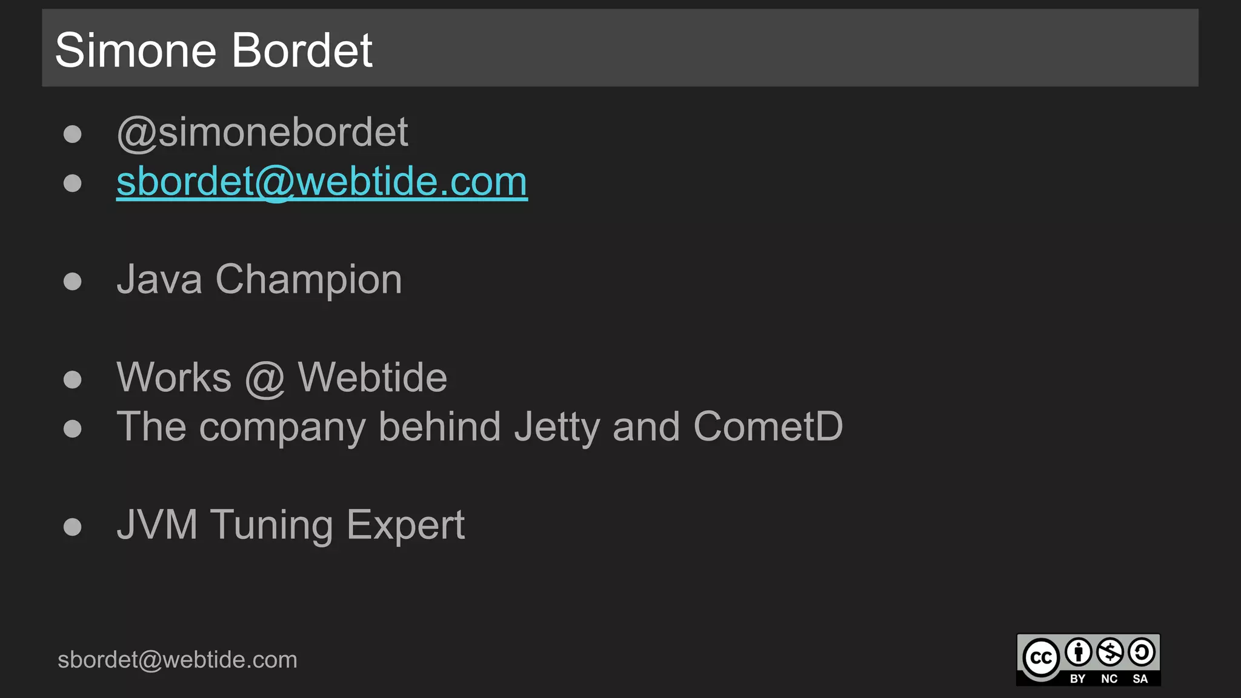Click the Java Champion bullet text
Image resolution: width=1241 pixels, height=698 pixels.
(x=259, y=279)
